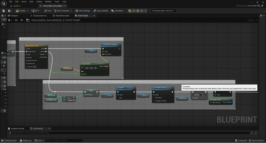Click the Class Settings button

tap(83, 11)
